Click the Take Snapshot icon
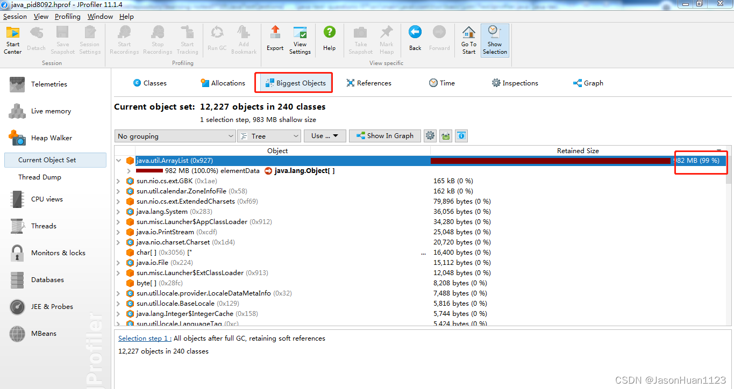734x389 pixels. click(x=361, y=40)
